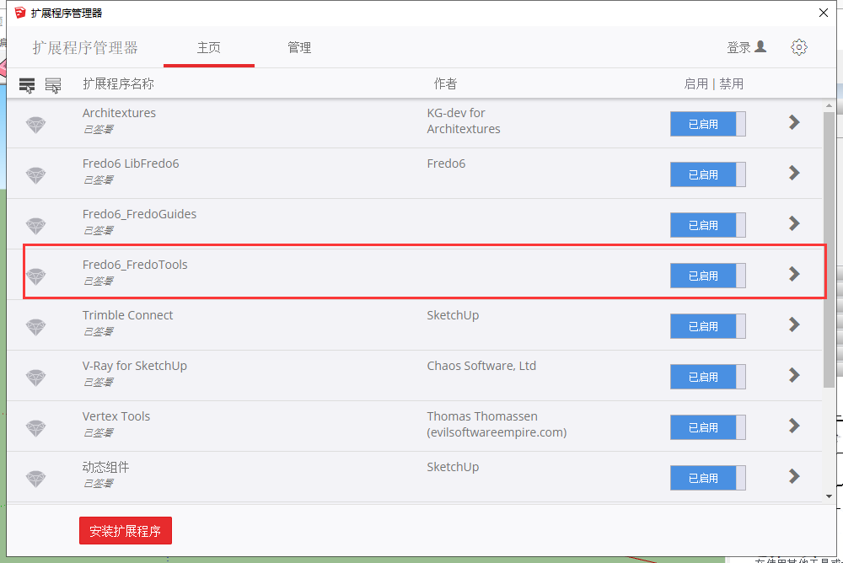This screenshot has width=843, height=563.
Task: Select the 主页 tab
Action: [208, 47]
